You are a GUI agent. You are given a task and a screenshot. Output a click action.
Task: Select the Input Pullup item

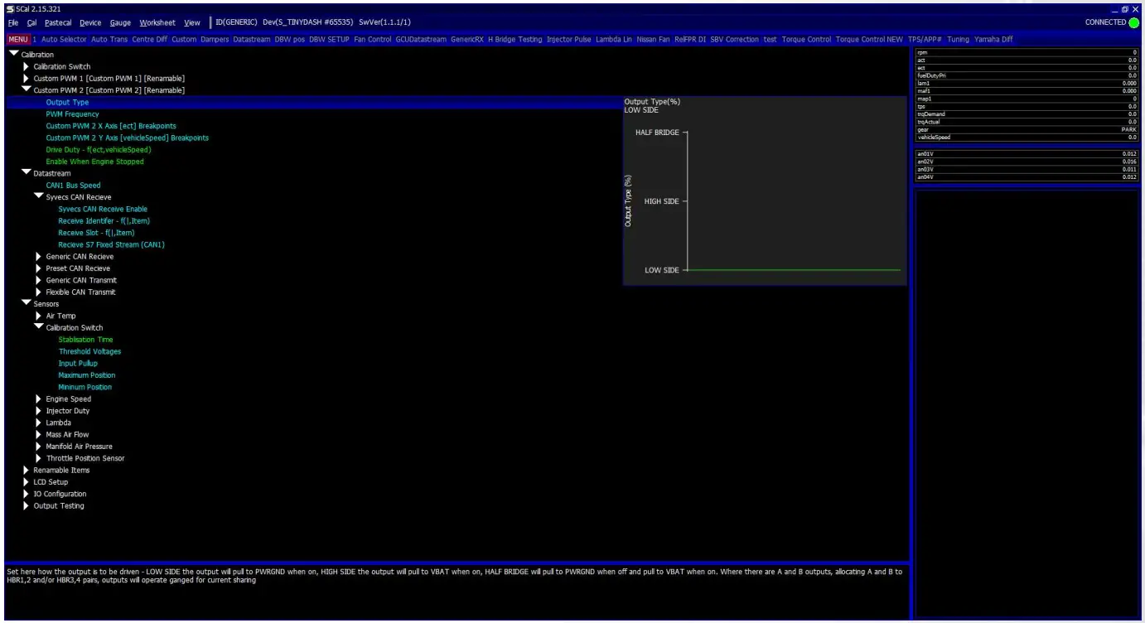click(x=78, y=364)
